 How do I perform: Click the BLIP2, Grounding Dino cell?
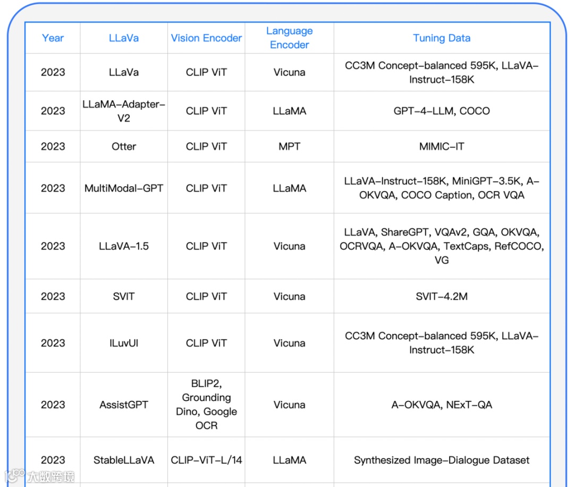(206, 404)
